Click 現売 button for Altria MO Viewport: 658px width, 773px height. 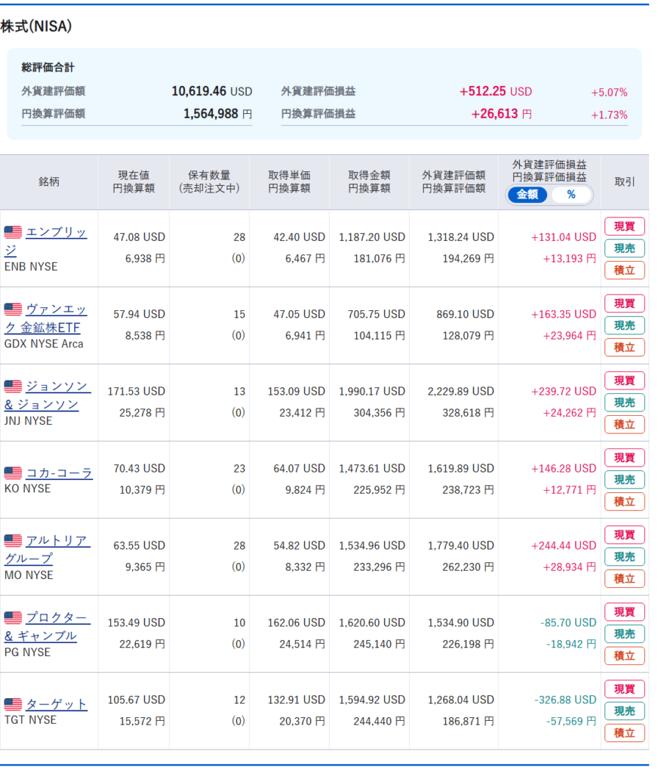click(x=624, y=556)
